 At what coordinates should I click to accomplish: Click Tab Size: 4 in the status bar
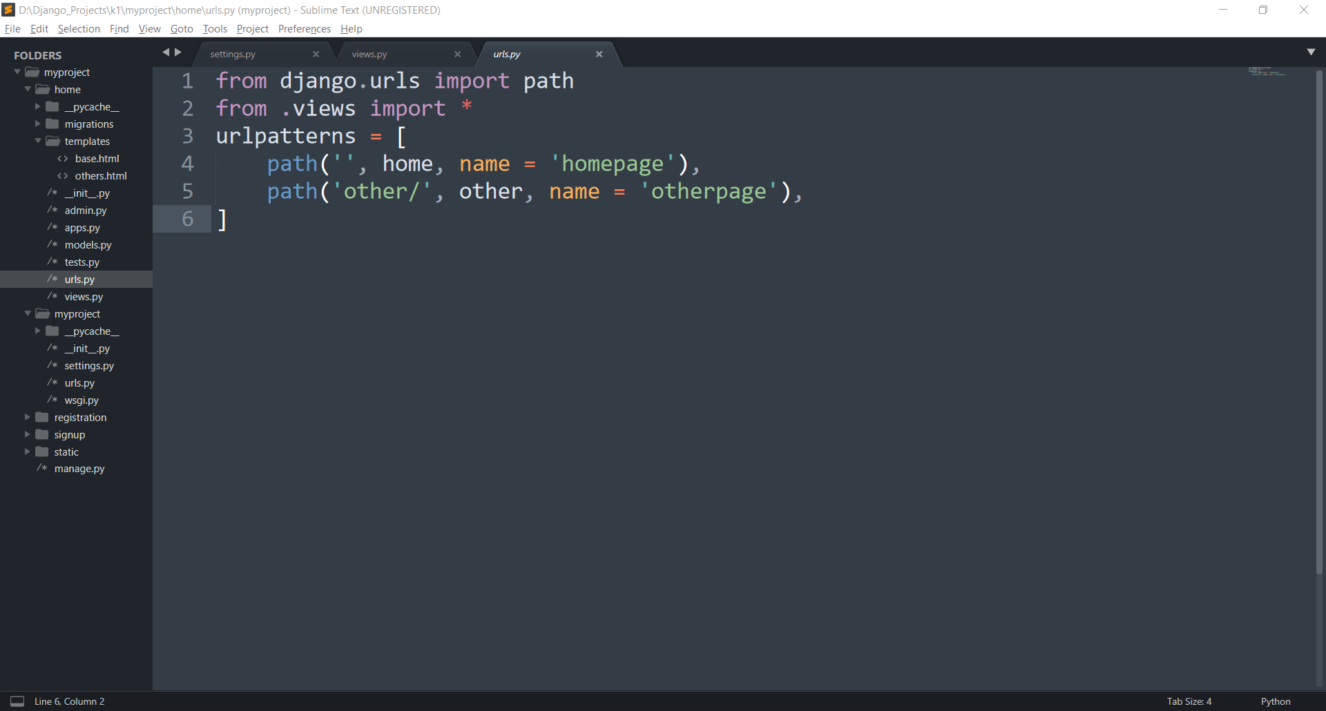[1189, 701]
